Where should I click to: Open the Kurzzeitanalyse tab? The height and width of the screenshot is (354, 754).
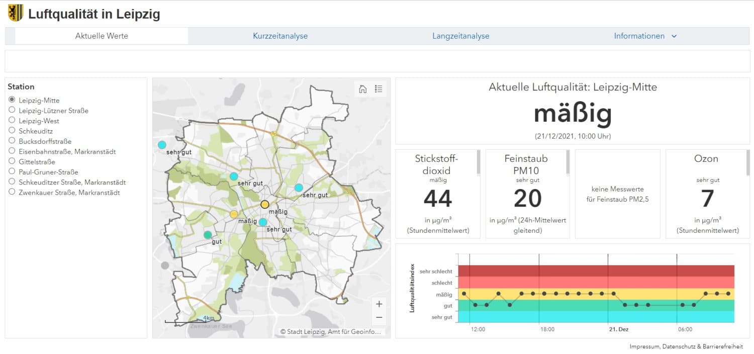coord(280,36)
